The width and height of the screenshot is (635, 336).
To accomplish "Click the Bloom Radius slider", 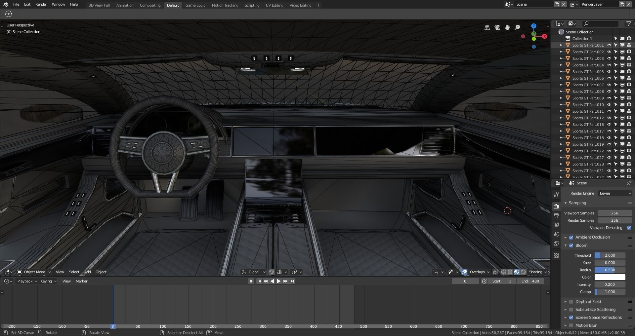I will point(610,270).
